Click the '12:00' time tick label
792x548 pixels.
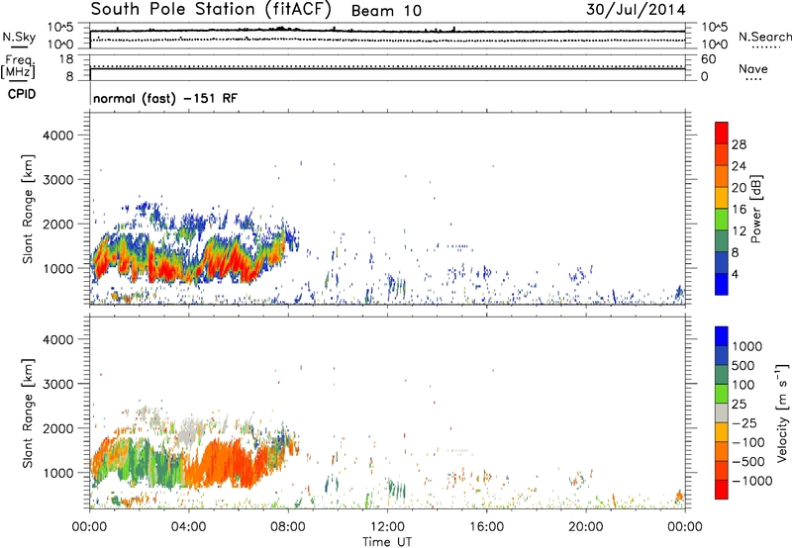[387, 527]
